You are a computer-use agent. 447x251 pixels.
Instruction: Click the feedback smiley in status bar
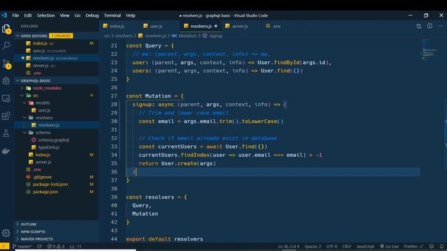click(x=432, y=246)
